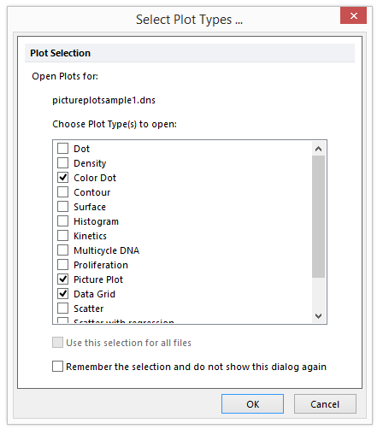Disable the Data Grid checkbox
This screenshot has width=383, height=435.
[x=63, y=294]
